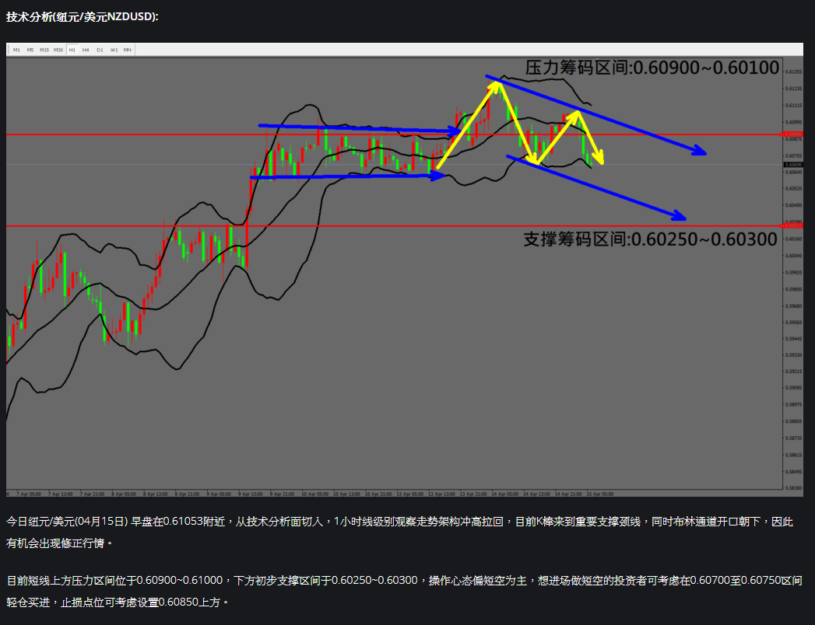Click the paragraph starting 今日纽元/美元(04月15日)

[x=399, y=532]
